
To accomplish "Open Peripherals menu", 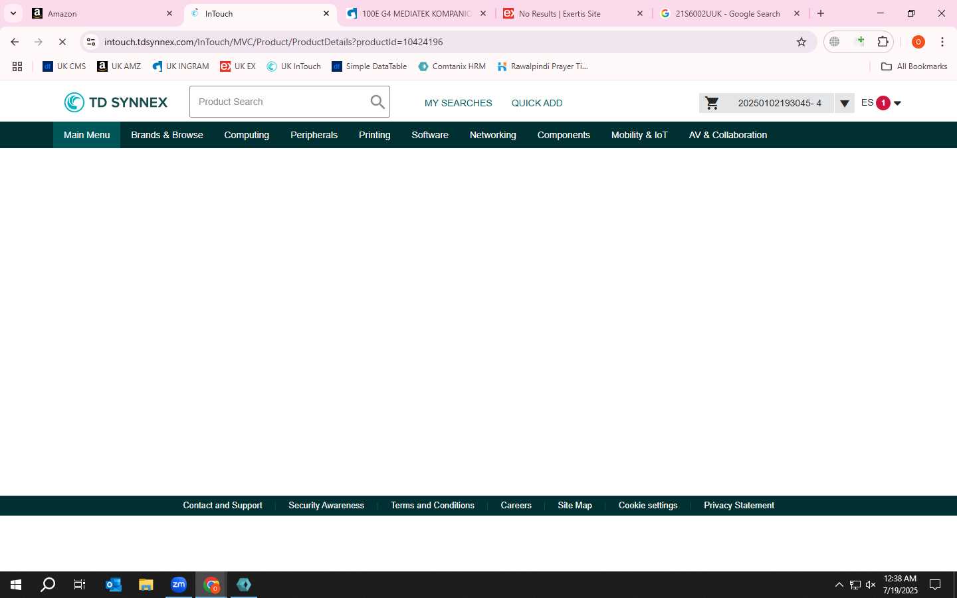I will tap(314, 135).
